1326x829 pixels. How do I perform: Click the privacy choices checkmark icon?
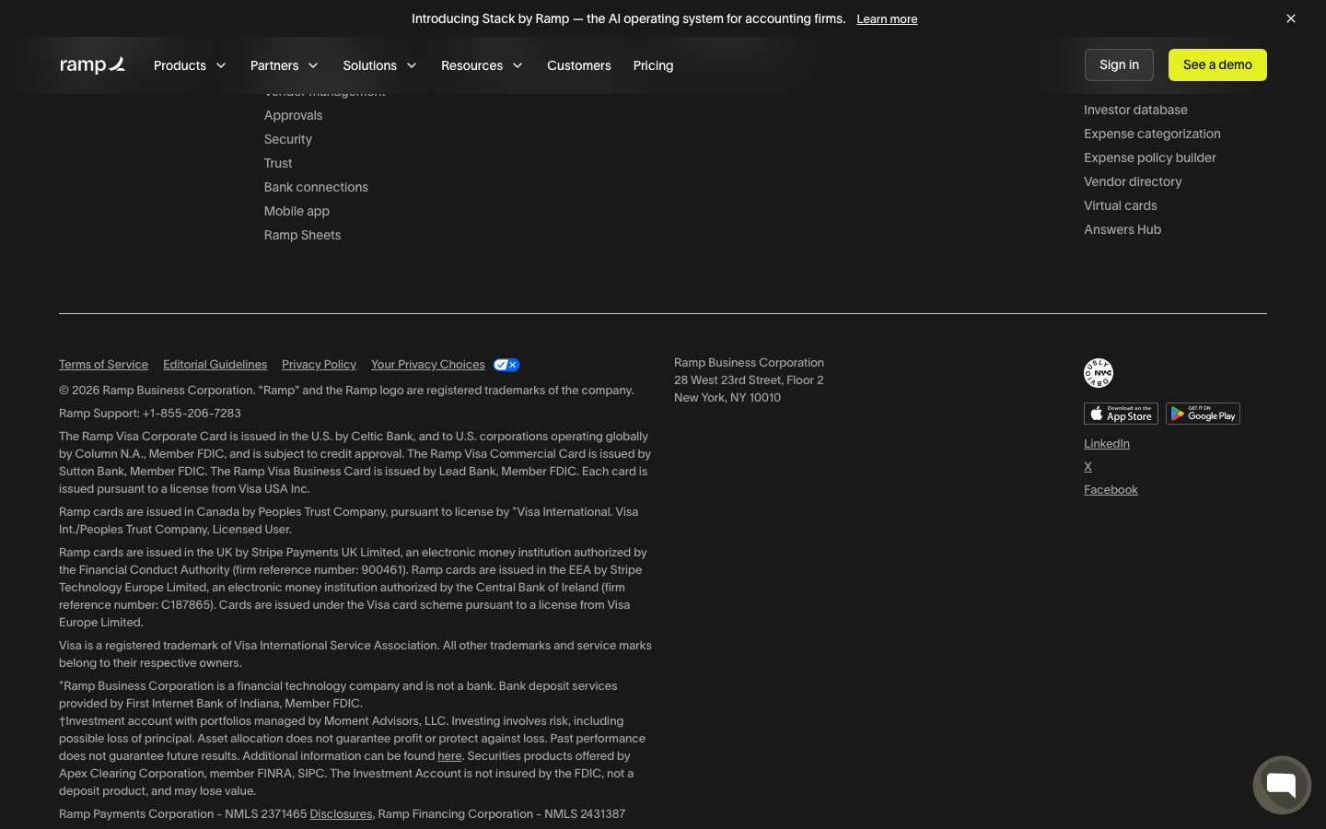tap(506, 365)
